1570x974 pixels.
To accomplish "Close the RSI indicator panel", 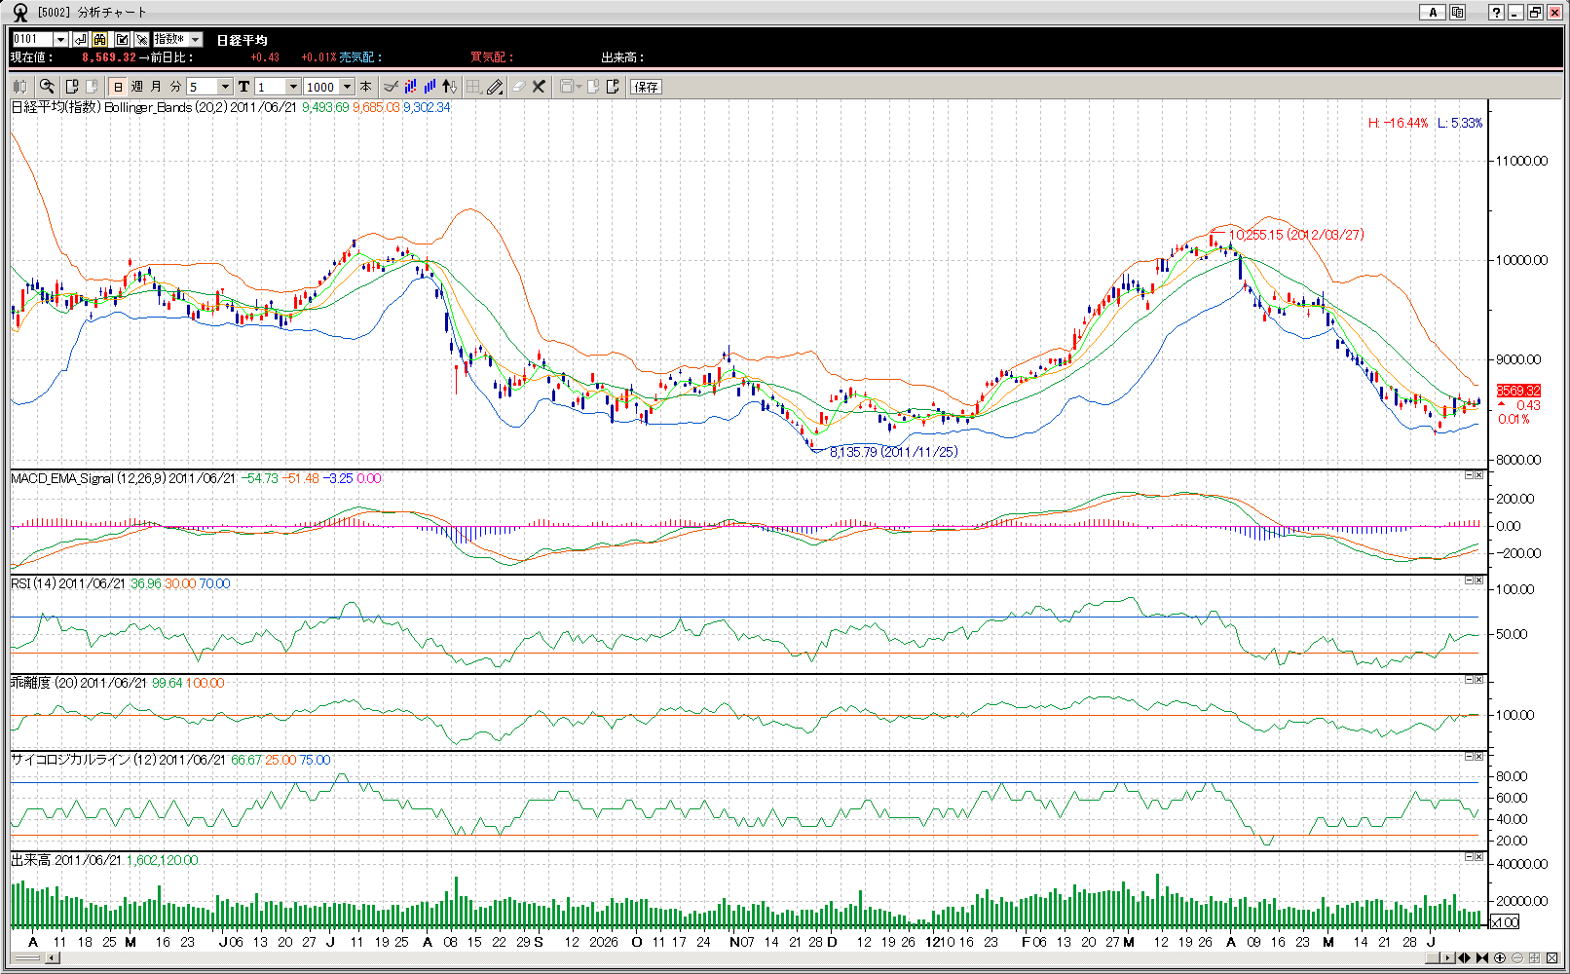I will coord(1478,581).
